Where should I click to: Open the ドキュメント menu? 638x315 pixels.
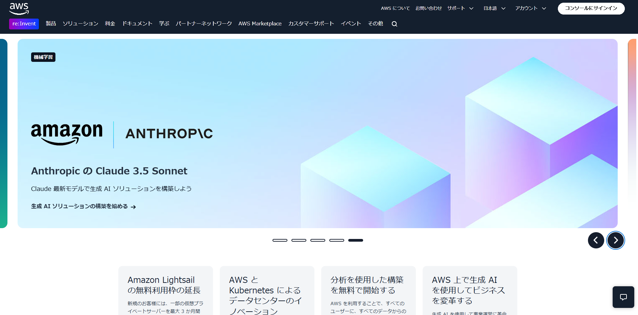pos(137,24)
